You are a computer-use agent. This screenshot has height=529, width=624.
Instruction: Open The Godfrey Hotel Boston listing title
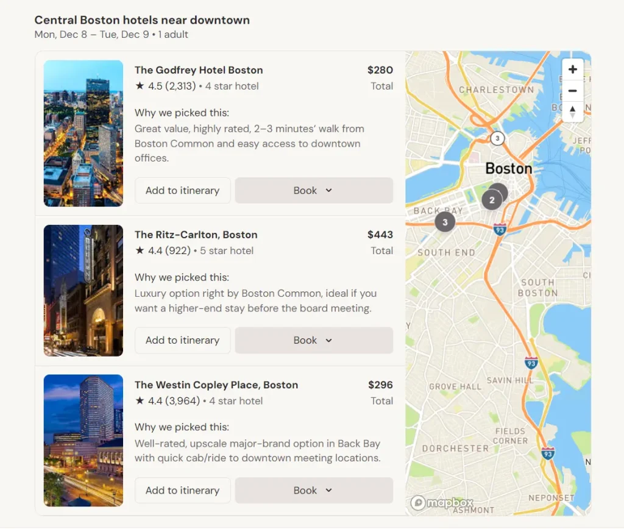(x=198, y=69)
